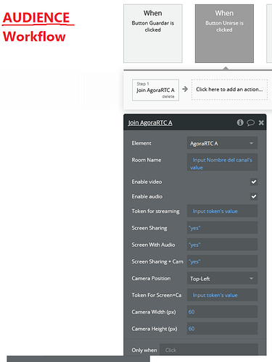Click the Only when condition field
The height and width of the screenshot is (362, 272).
click(209, 350)
